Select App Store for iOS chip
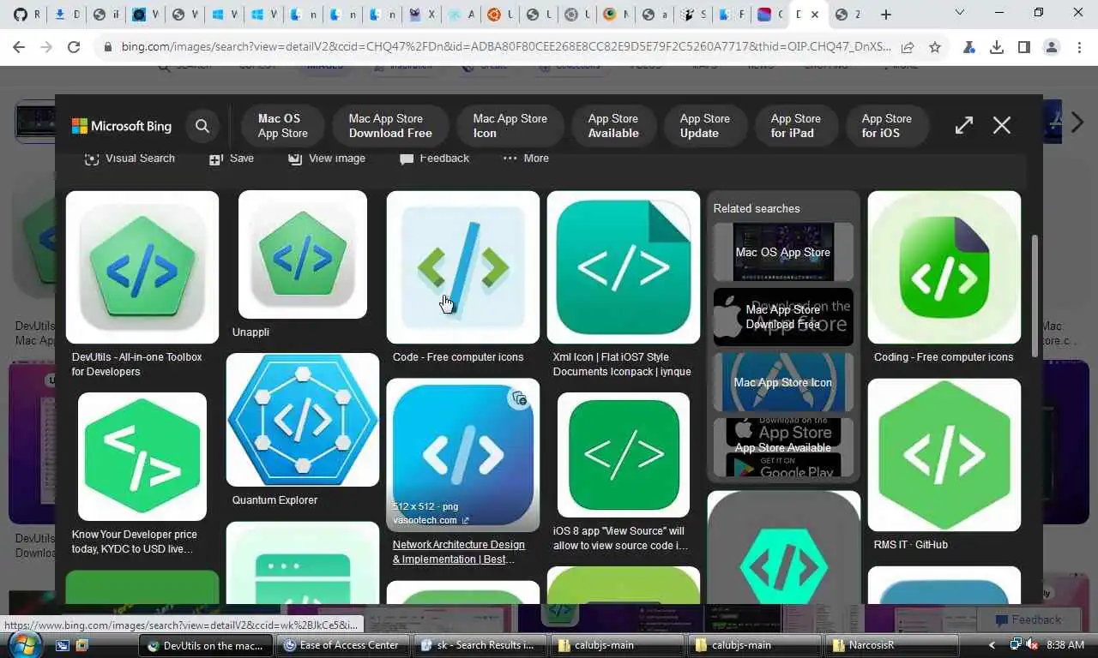The image size is (1098, 658). click(886, 126)
